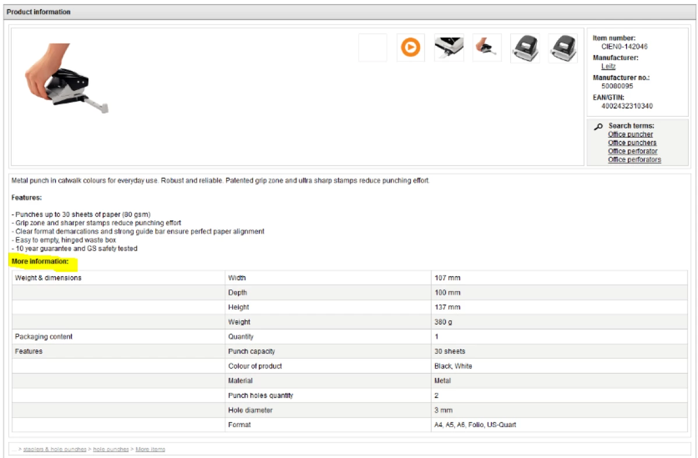Select the 'Office perforators' link

click(634, 160)
